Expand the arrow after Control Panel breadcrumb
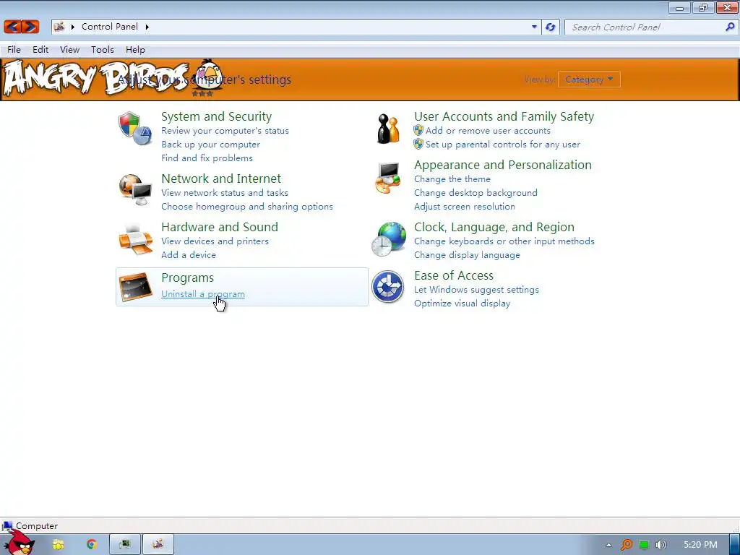 147,27
